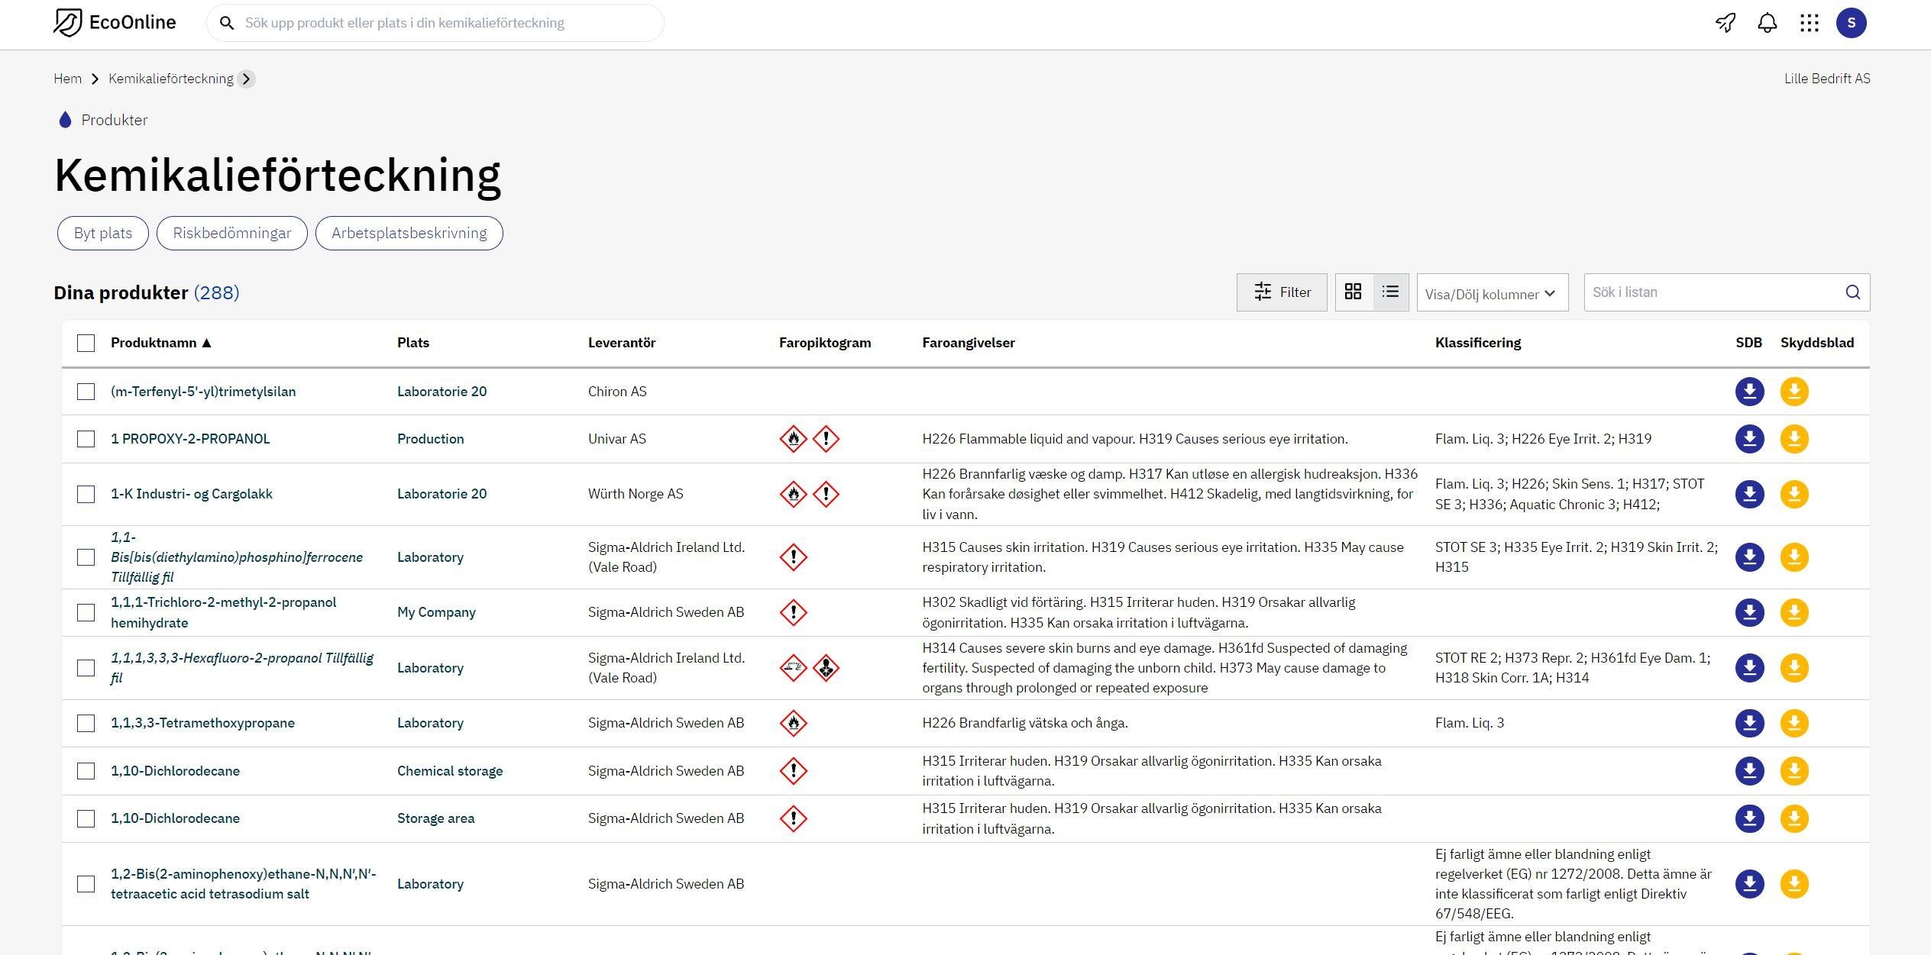The width and height of the screenshot is (1931, 955).
Task: Click the EcoOnline logo
Action: tap(115, 23)
